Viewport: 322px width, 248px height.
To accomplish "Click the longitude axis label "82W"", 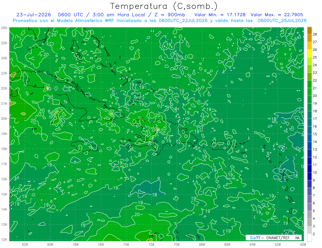I will tap(25, 244).
